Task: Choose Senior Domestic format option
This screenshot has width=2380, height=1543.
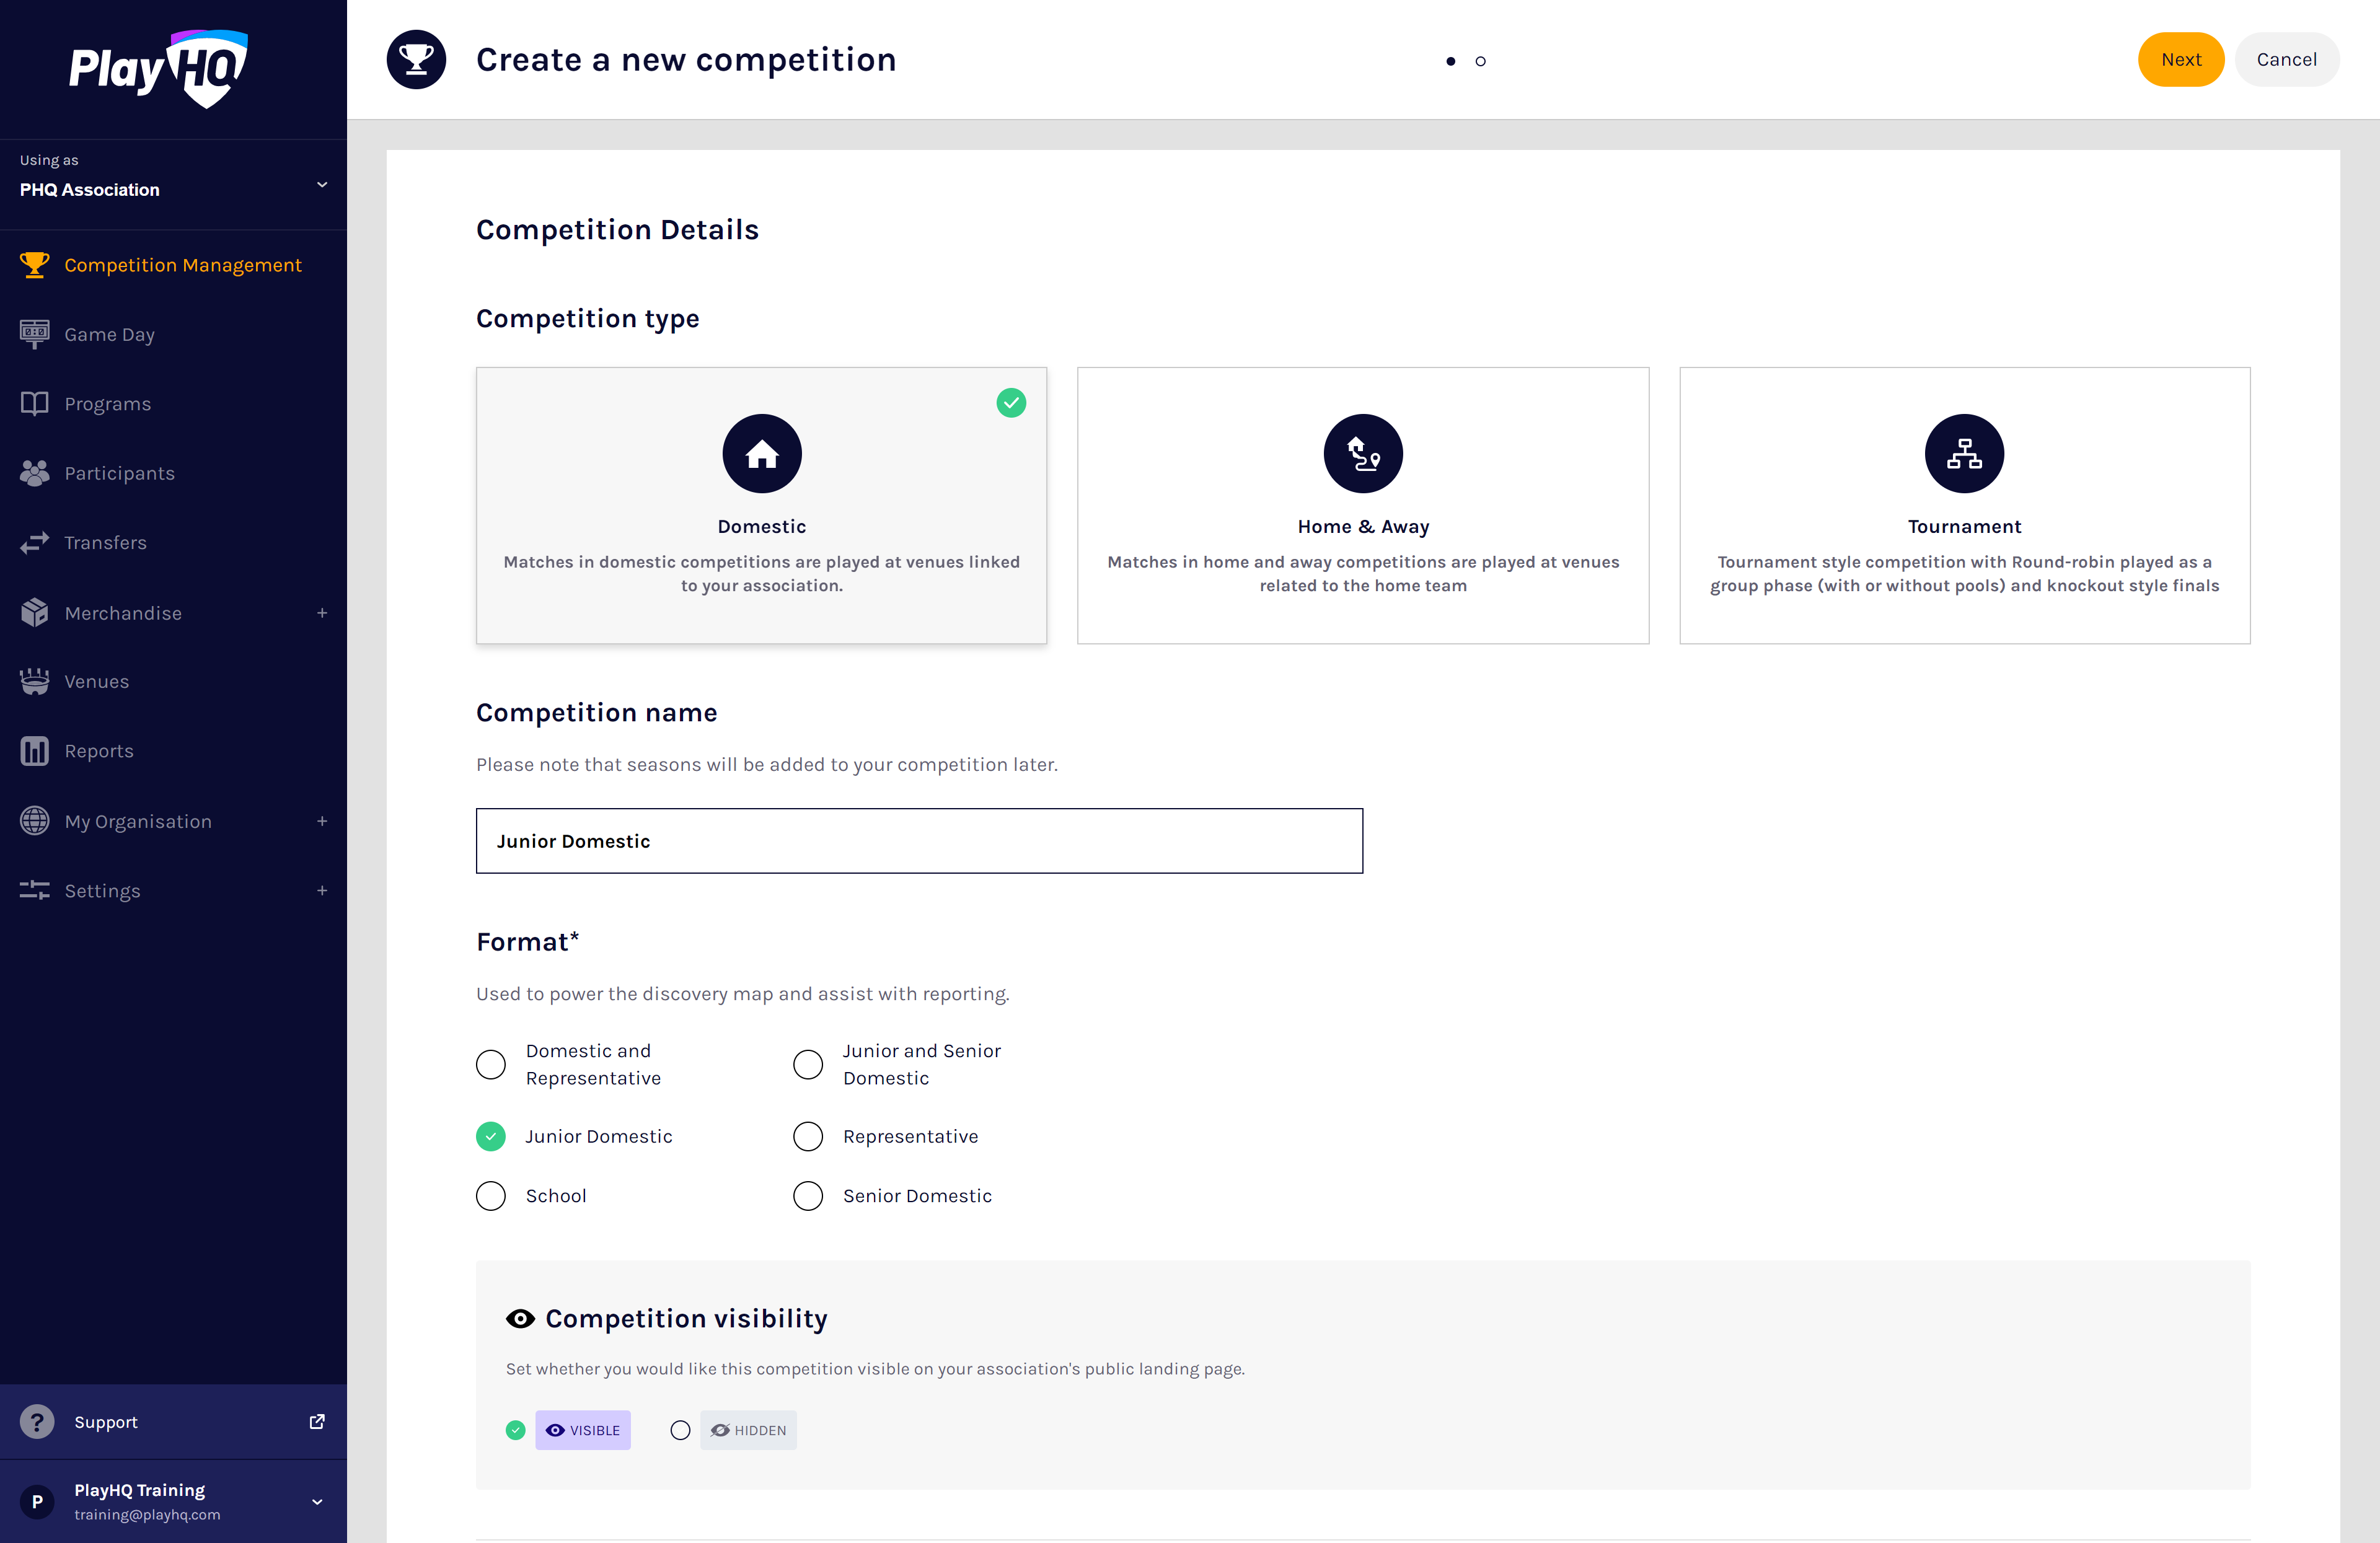Action: pos(808,1196)
